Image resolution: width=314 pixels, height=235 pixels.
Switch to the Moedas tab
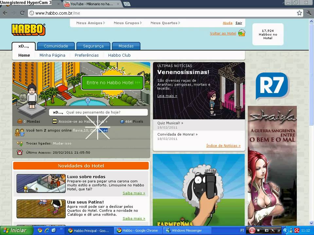pyautogui.click(x=126, y=46)
